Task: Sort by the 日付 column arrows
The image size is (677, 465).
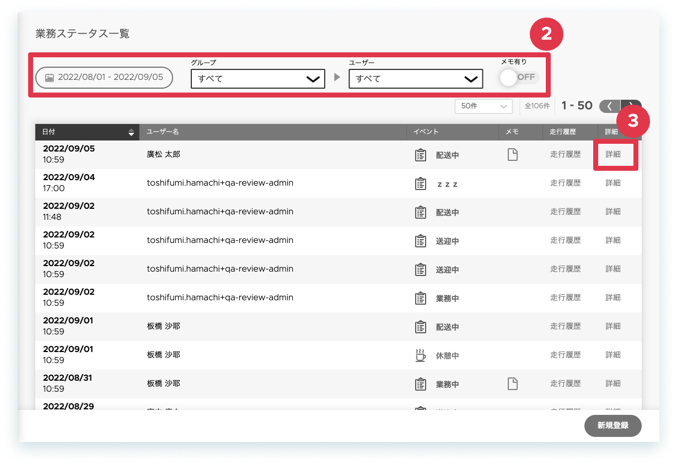Action: 131,132
